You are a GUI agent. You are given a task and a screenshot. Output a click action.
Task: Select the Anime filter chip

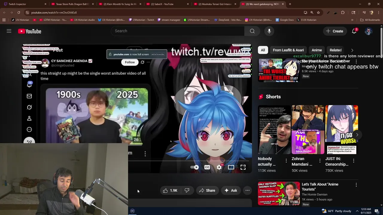click(317, 50)
